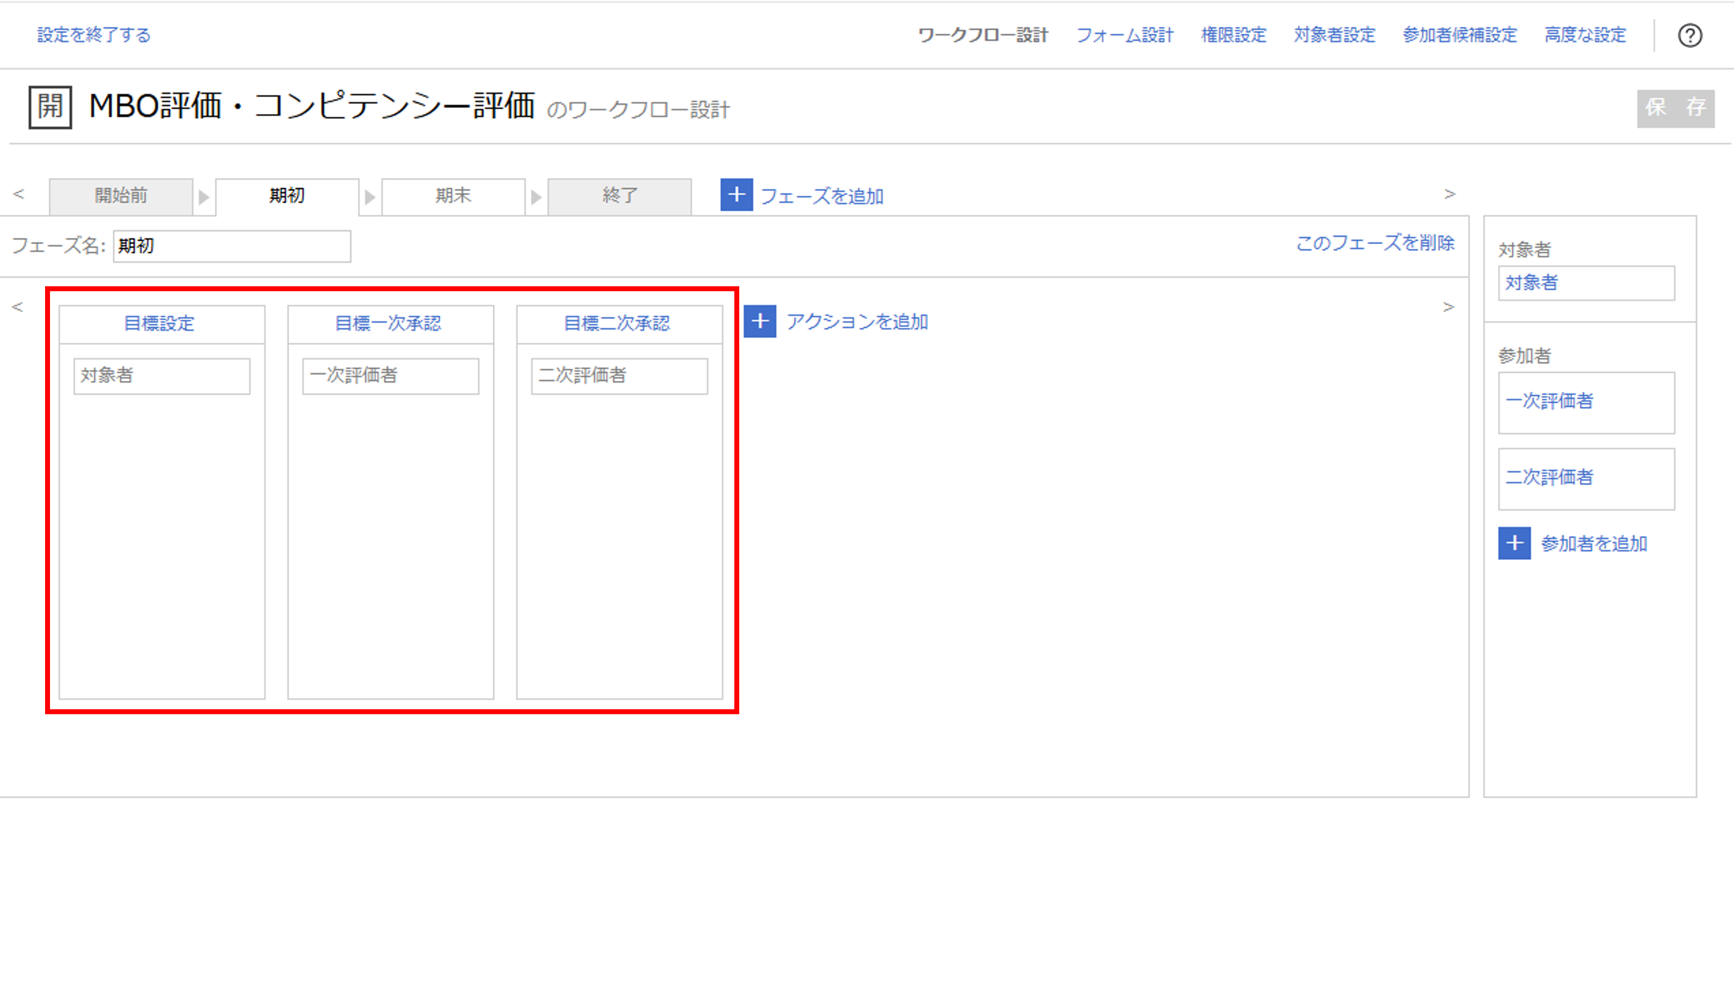Screen dimensions: 1734x998
Task: Click アクションを追加 link text
Action: pos(857,322)
